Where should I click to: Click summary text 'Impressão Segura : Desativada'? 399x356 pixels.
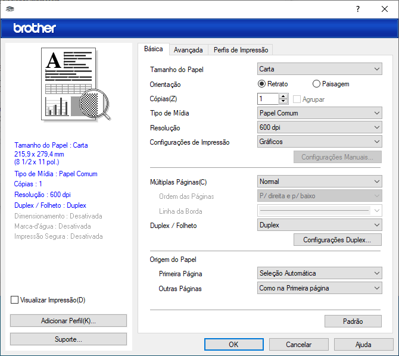click(x=58, y=236)
